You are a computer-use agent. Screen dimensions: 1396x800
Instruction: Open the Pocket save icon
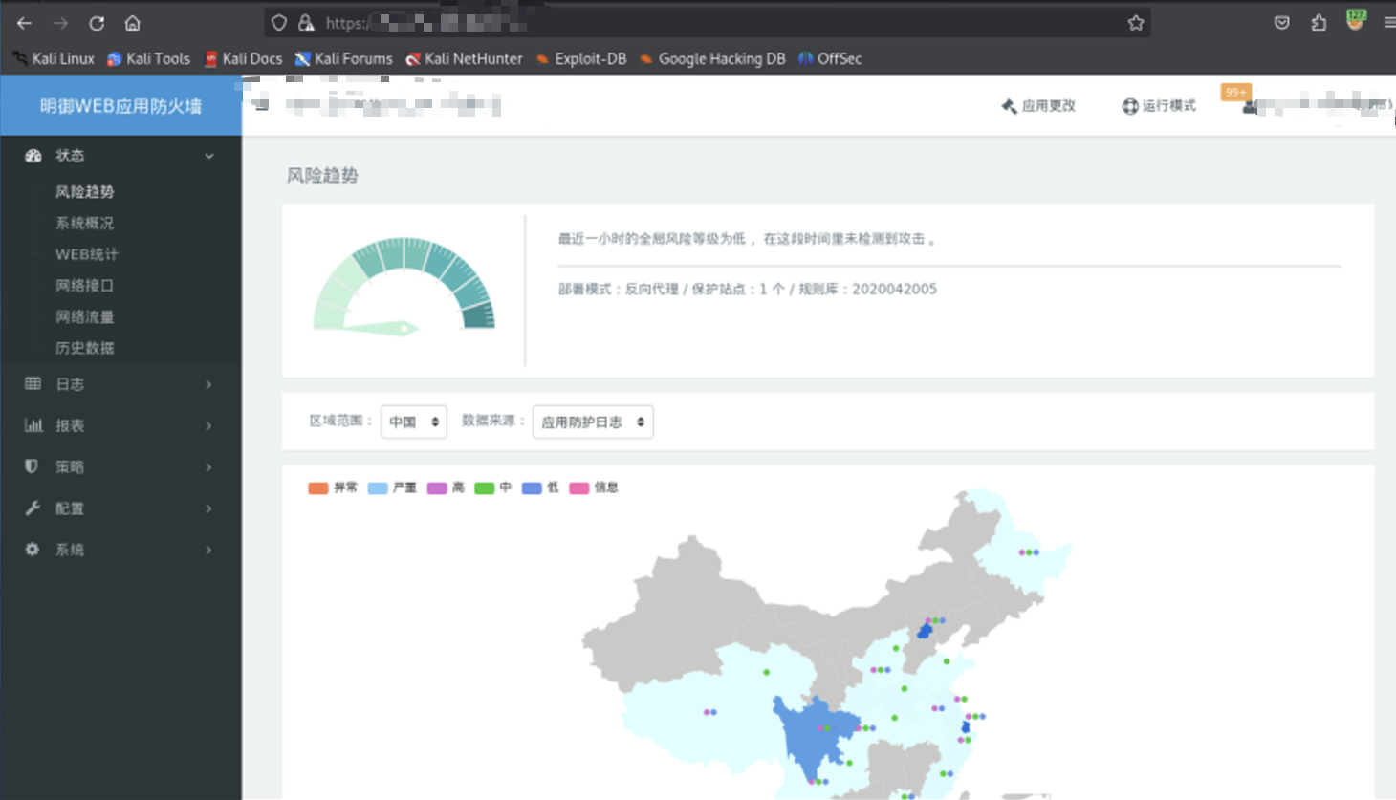coord(1282,23)
